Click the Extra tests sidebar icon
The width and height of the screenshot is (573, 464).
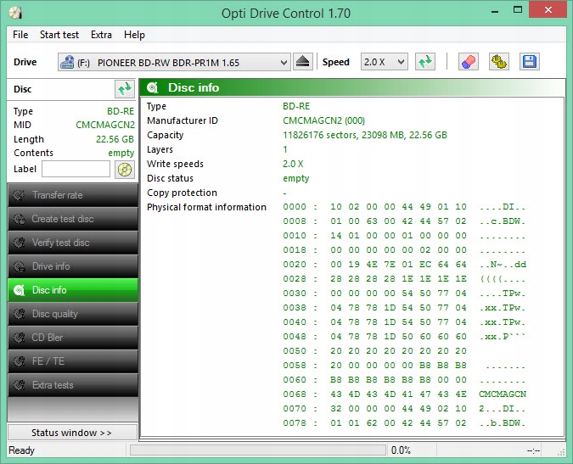coord(19,385)
